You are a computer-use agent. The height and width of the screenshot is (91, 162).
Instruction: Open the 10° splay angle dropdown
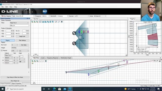[22, 62]
